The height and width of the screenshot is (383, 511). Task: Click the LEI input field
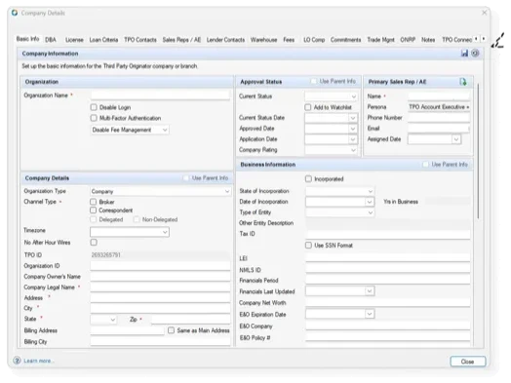click(388, 258)
